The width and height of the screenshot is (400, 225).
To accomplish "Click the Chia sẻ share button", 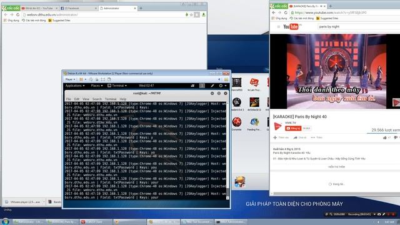I will (x=300, y=137).
